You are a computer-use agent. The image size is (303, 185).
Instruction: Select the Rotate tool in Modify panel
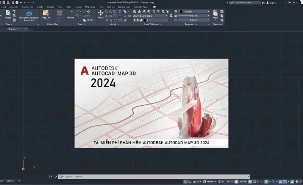tap(111, 12)
